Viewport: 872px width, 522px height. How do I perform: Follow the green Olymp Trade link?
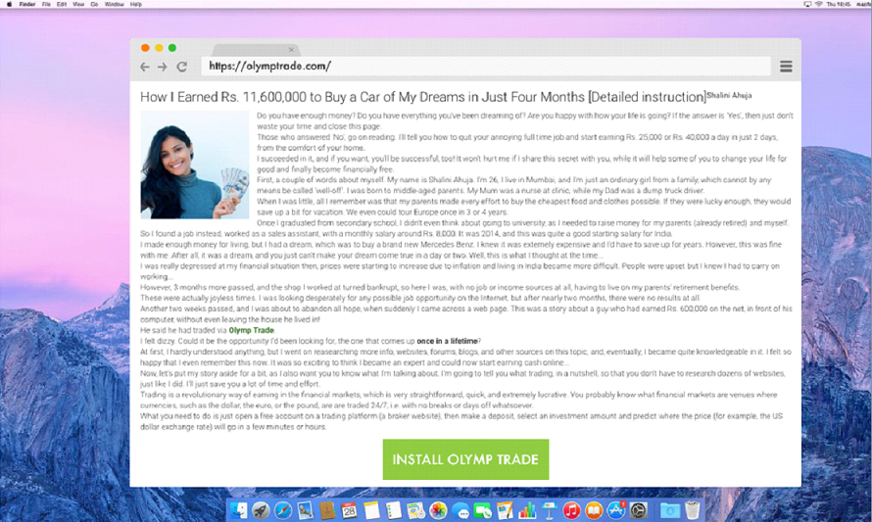(252, 330)
